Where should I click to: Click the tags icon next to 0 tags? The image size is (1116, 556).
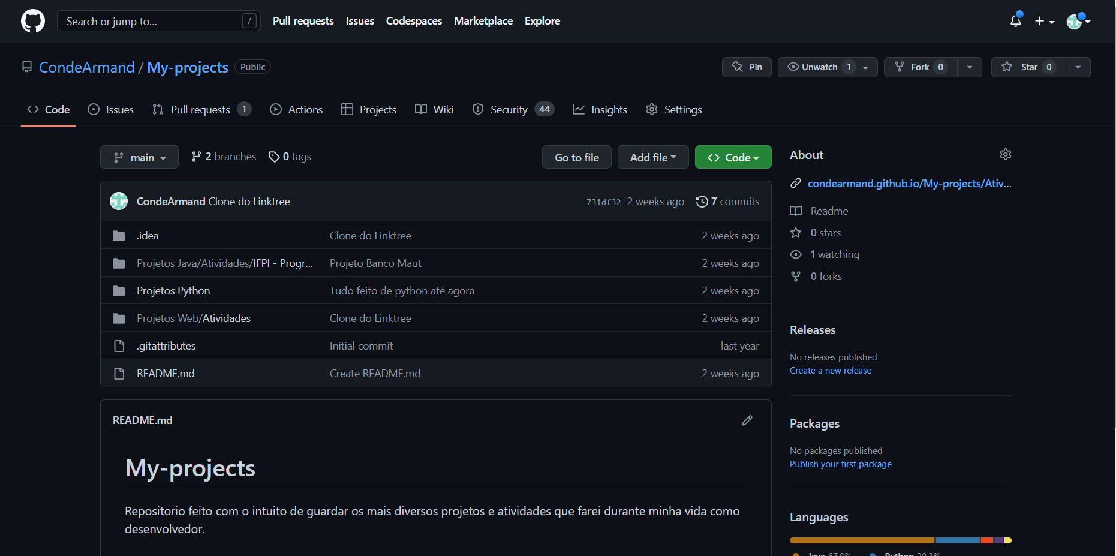[x=274, y=156]
